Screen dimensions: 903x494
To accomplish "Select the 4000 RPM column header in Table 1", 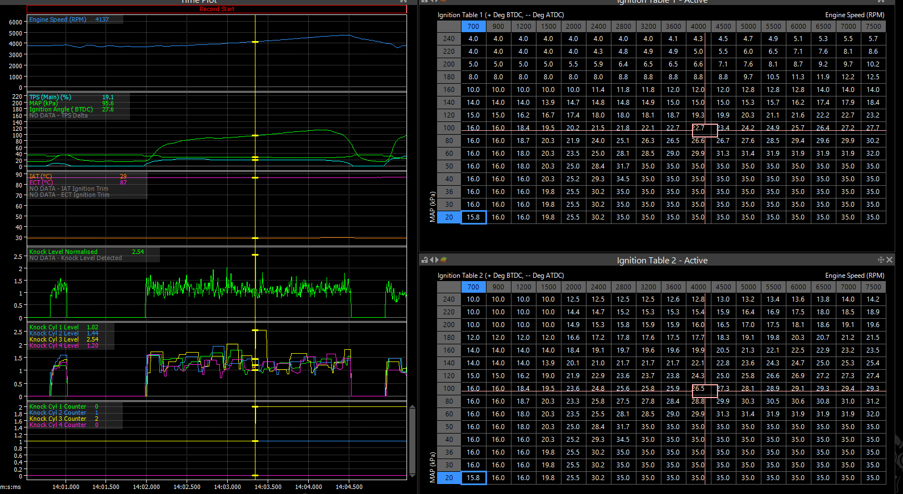I will coord(698,26).
